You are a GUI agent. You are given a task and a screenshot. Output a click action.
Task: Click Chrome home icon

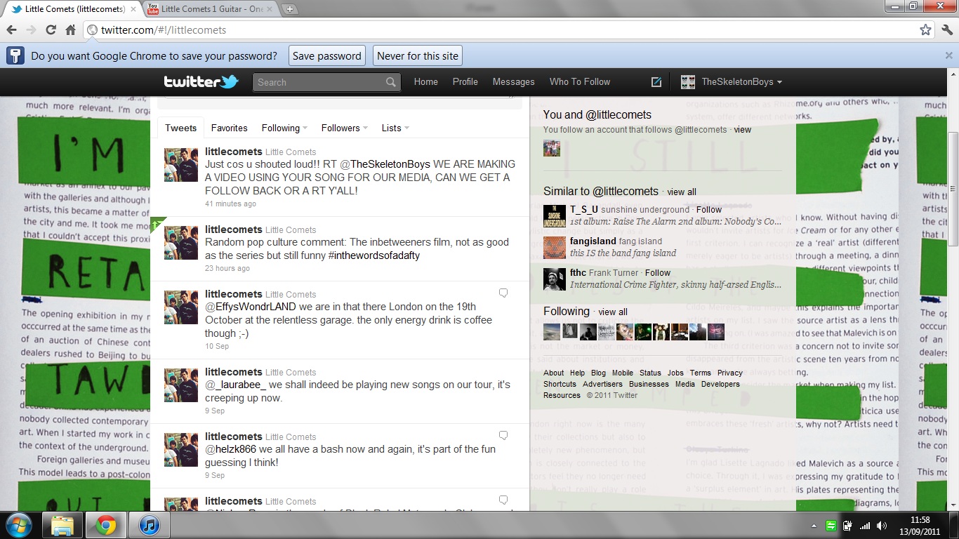click(x=70, y=30)
